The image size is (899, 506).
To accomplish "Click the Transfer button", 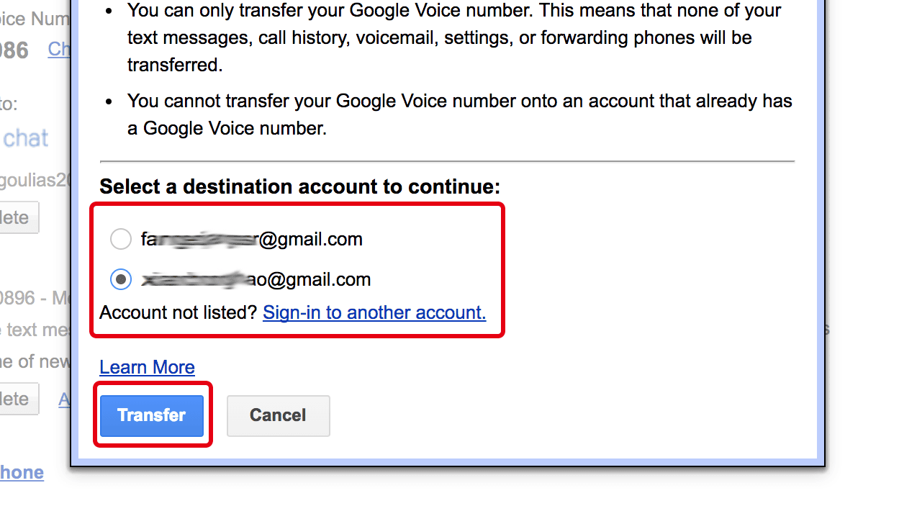I will point(152,415).
